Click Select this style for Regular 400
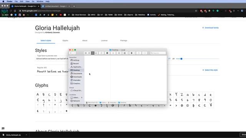 pos(210,70)
